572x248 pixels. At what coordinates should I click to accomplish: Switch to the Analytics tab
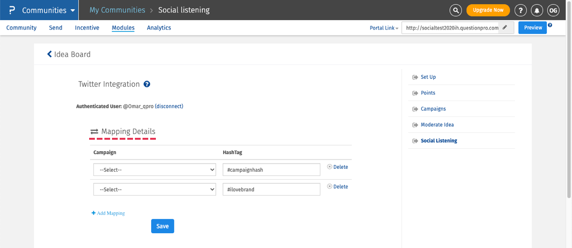(159, 28)
